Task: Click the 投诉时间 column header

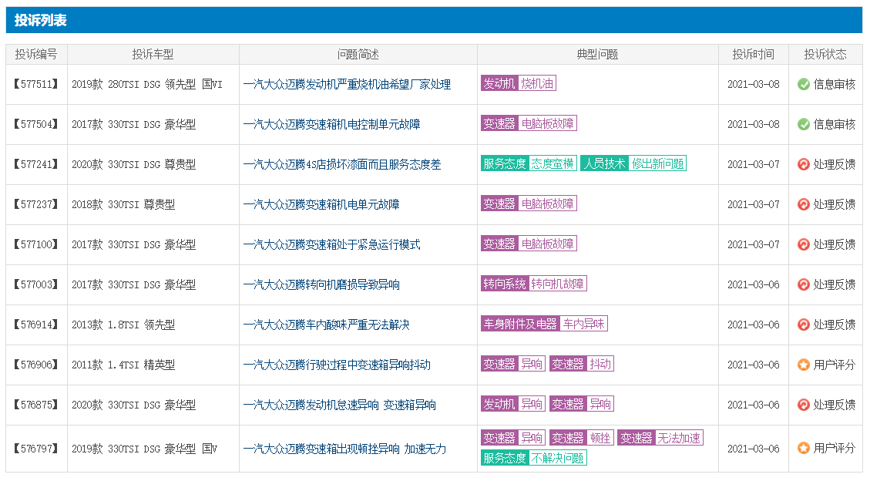Action: click(x=753, y=54)
